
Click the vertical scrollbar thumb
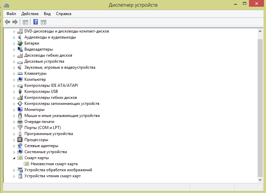[260, 108]
